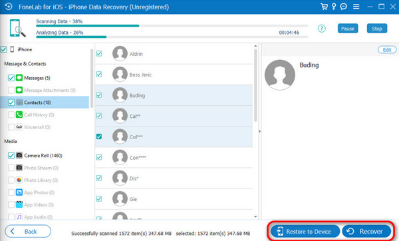This screenshot has height=241, width=399.
Task: Uncheck the Camera Roll (1460) checkbox
Action: (11, 155)
